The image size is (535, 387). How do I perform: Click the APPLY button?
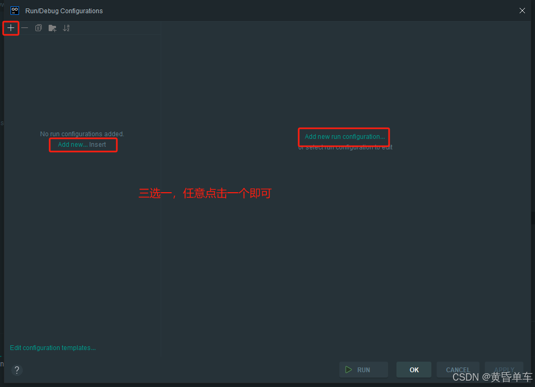pyautogui.click(x=503, y=370)
